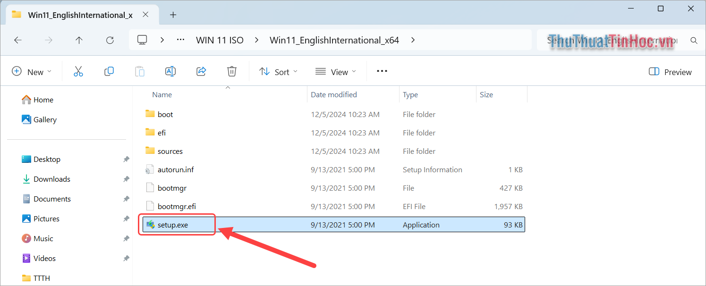Select the 'EFI File' type cell

pyautogui.click(x=414, y=206)
